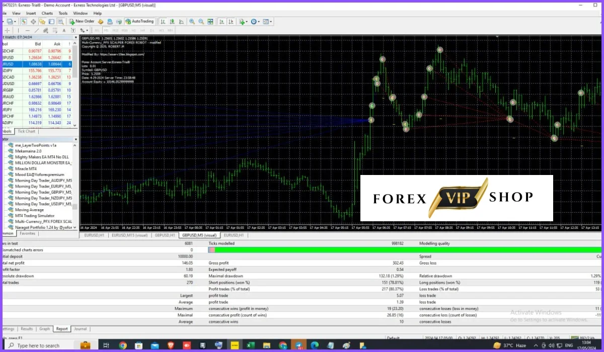Open the New Order dialog
604x352 pixels.
tap(82, 22)
